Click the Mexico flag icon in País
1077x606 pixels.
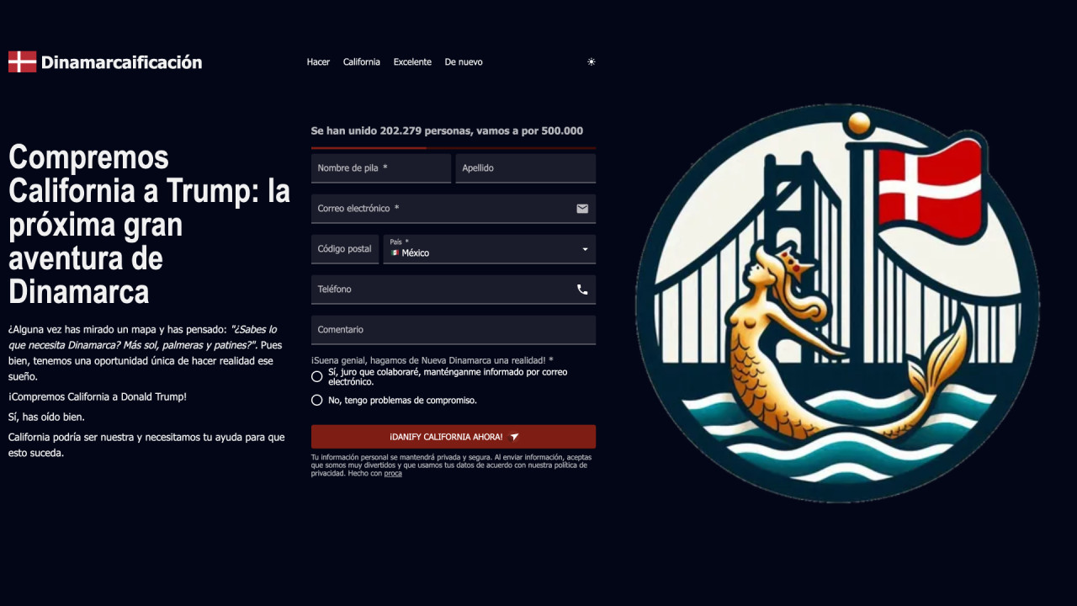coord(395,252)
